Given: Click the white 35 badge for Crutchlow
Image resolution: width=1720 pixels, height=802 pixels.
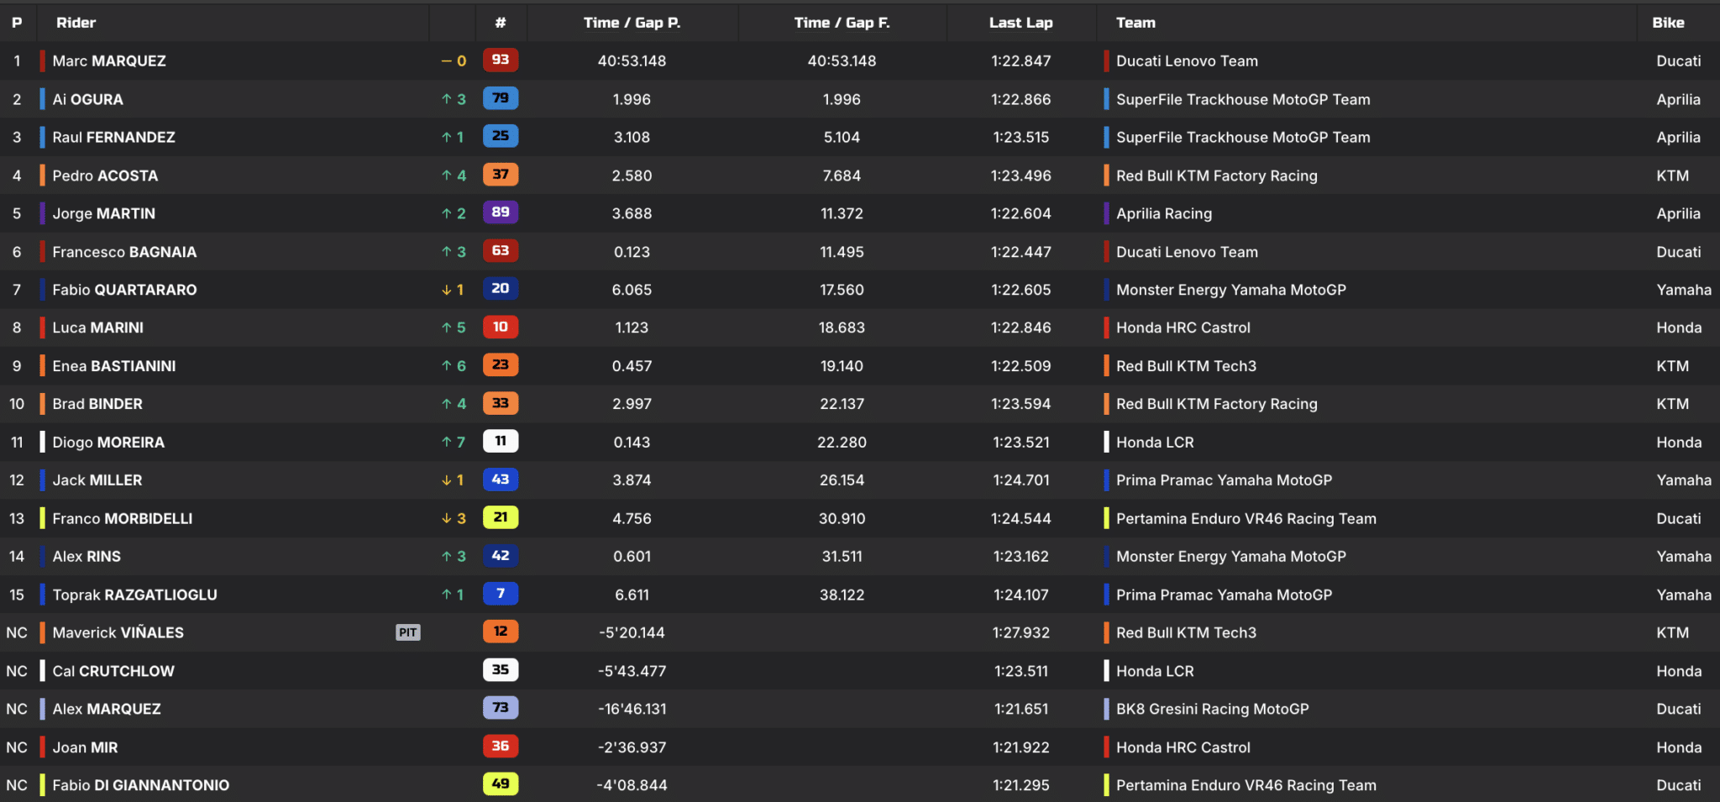Looking at the screenshot, I should [501, 670].
